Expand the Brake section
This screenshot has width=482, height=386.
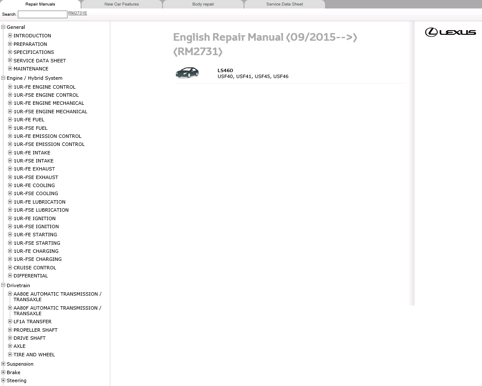[3, 372]
